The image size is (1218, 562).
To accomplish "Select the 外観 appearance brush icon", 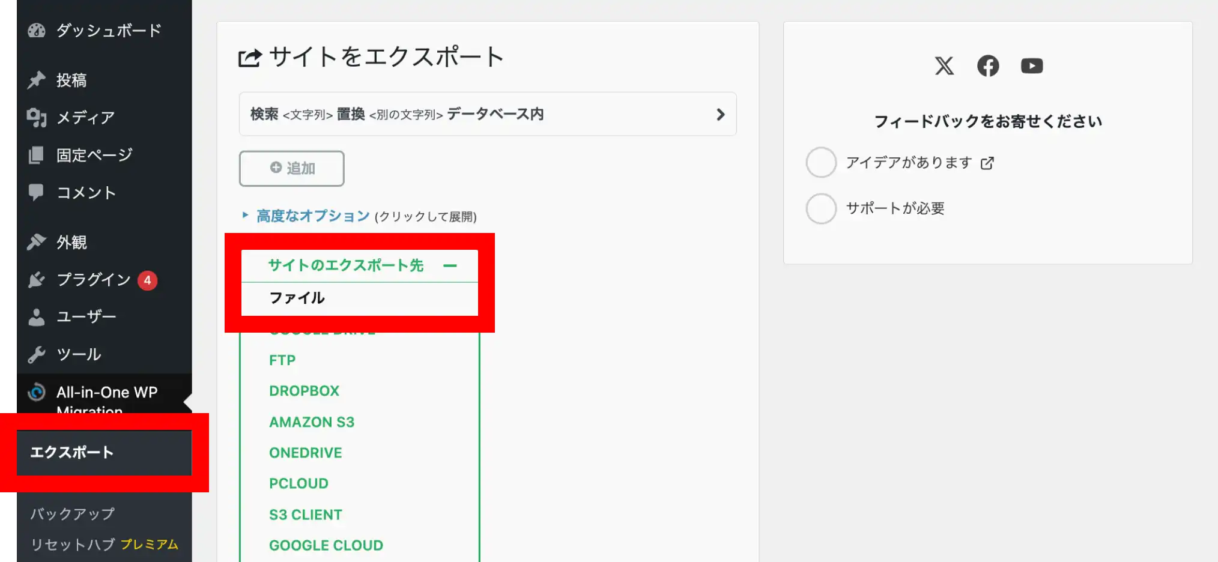I will (x=37, y=241).
